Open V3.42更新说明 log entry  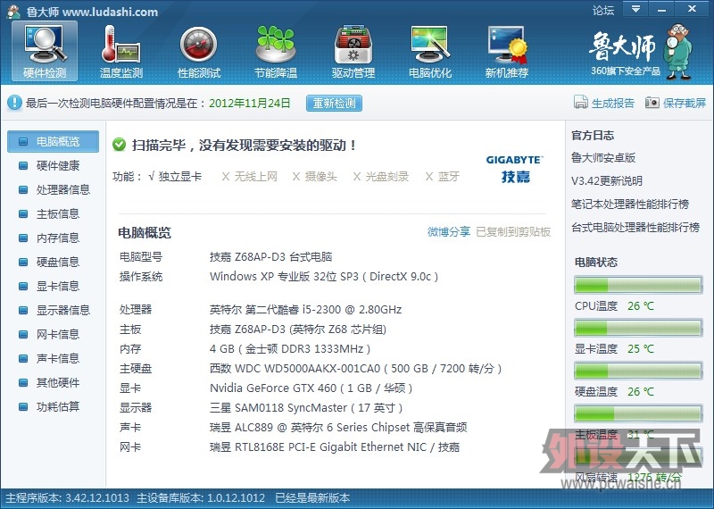607,181
